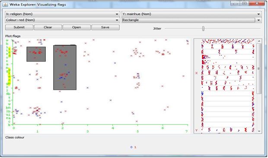The height and width of the screenshot is (158, 268).
Task: Open the X: religion attribute dropdown
Action: pos(62,14)
